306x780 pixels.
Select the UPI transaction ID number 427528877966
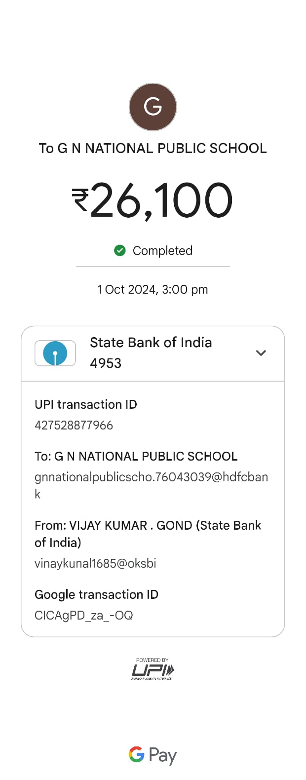click(x=74, y=425)
